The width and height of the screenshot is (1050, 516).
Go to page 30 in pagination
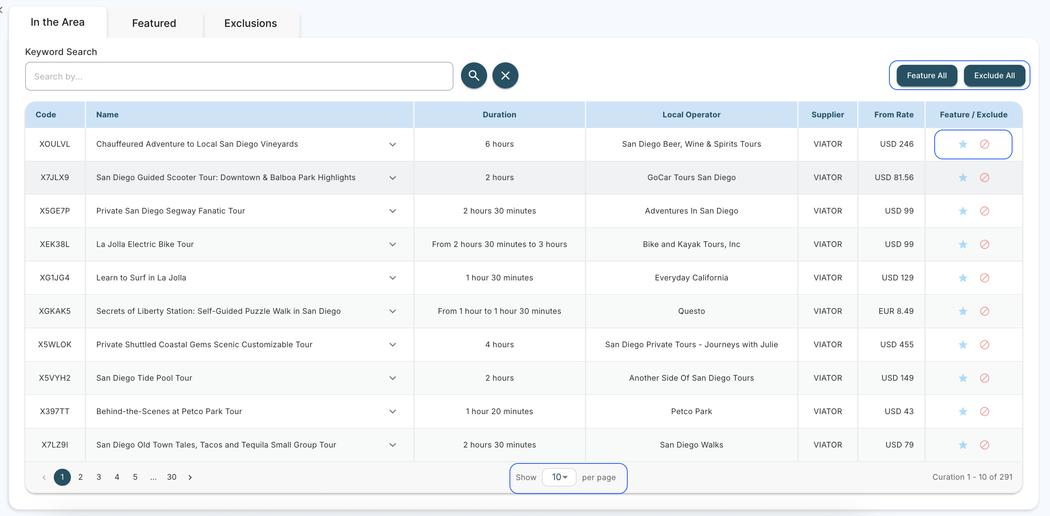point(172,477)
